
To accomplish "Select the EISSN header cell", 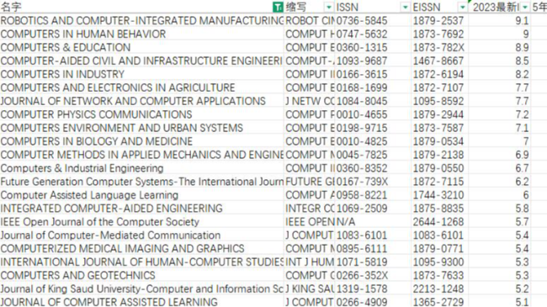I will pos(439,7).
